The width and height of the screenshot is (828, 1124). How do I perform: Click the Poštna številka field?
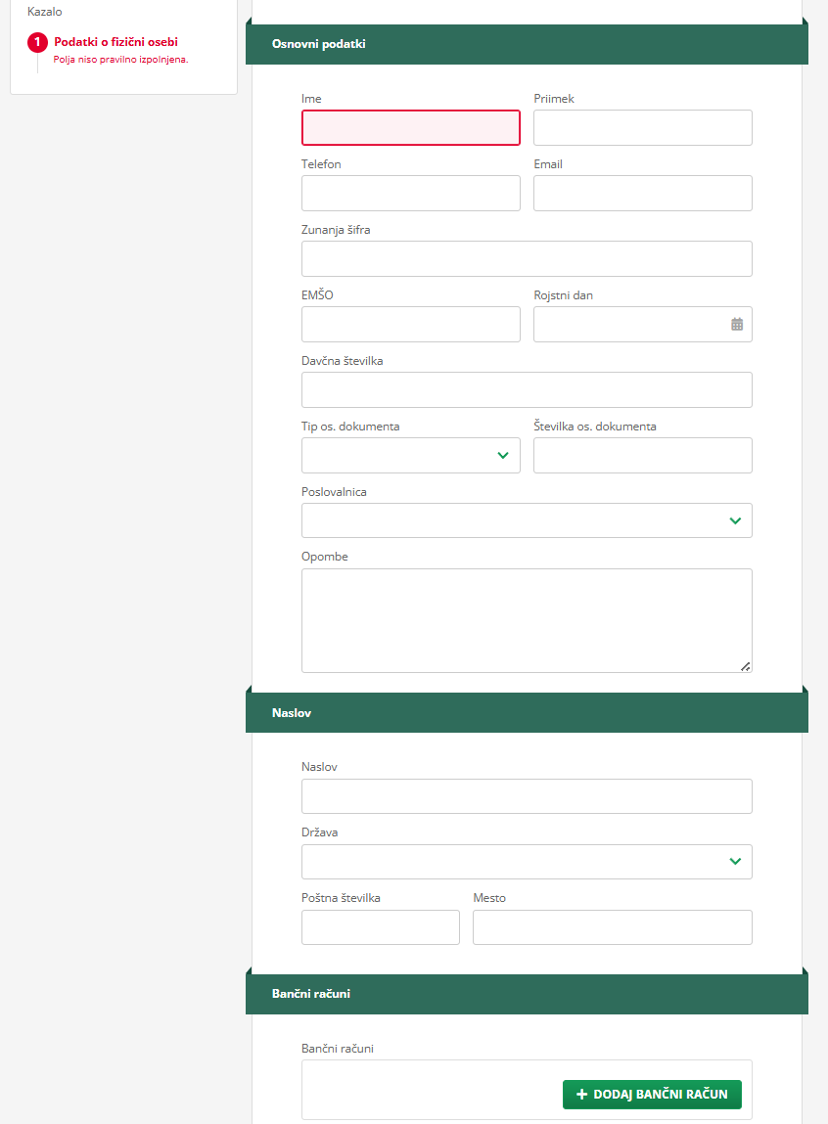380,927
